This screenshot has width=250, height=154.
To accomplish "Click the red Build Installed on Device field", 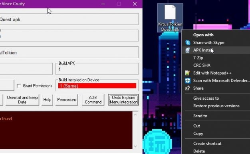I will point(97,86).
